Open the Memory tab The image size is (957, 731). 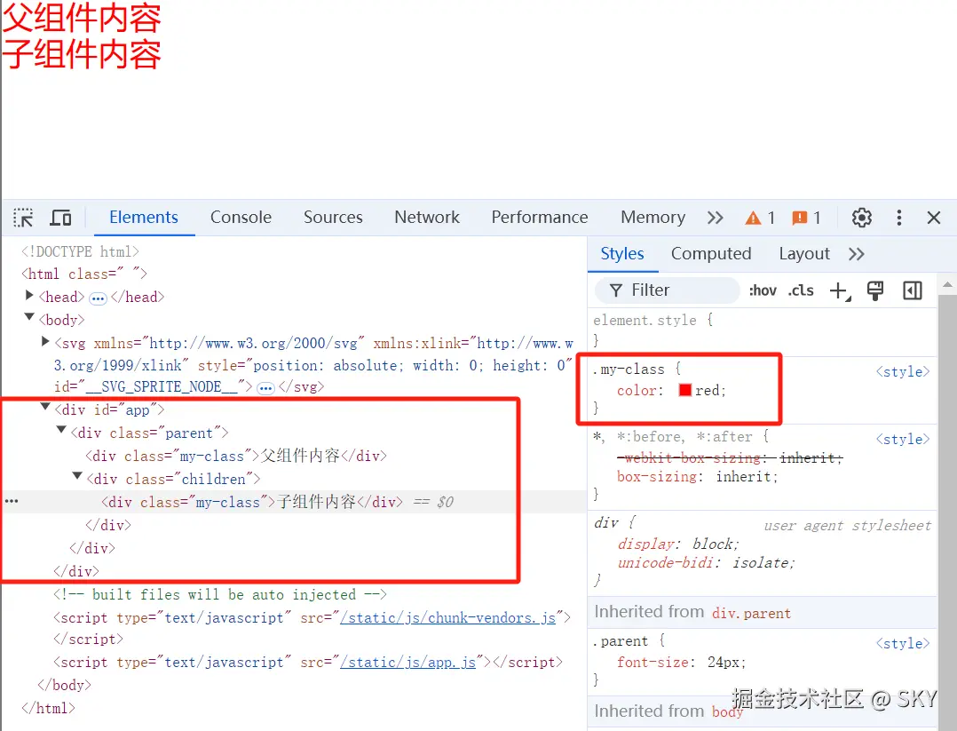pos(653,218)
